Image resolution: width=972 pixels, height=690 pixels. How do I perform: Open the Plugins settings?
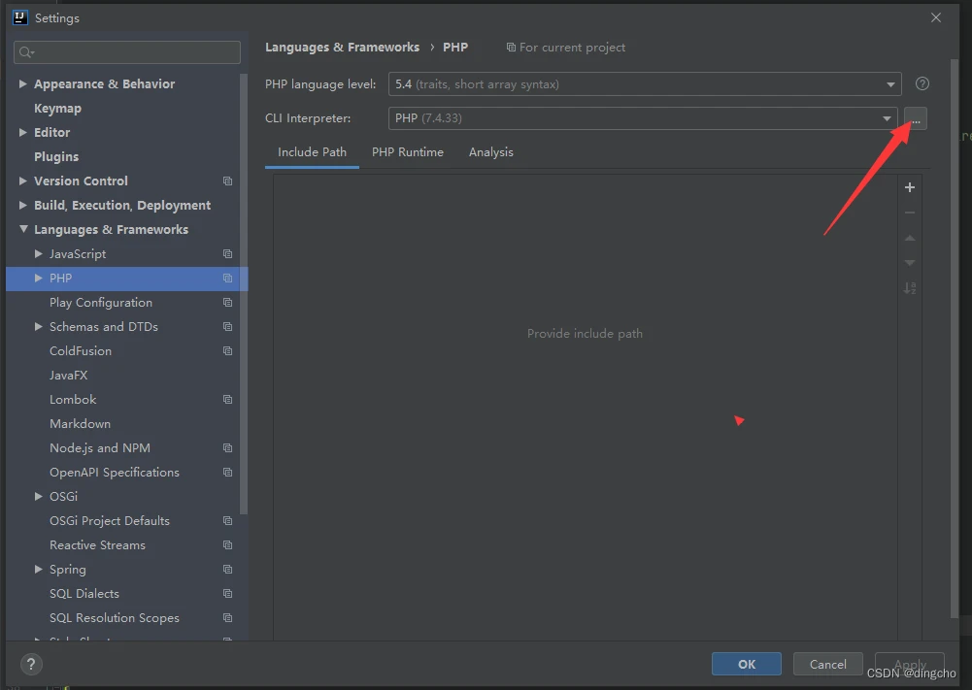(x=56, y=156)
